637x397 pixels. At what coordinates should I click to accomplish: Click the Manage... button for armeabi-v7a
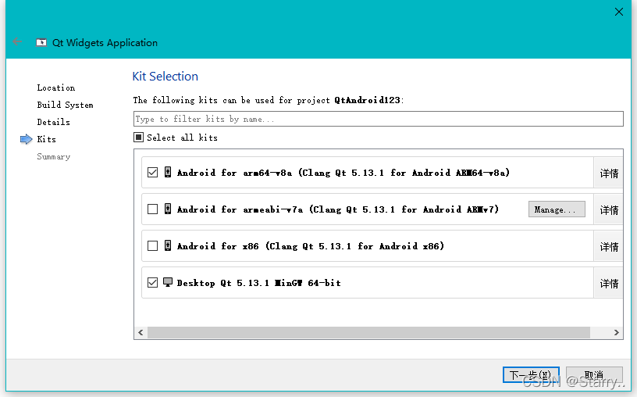(557, 209)
